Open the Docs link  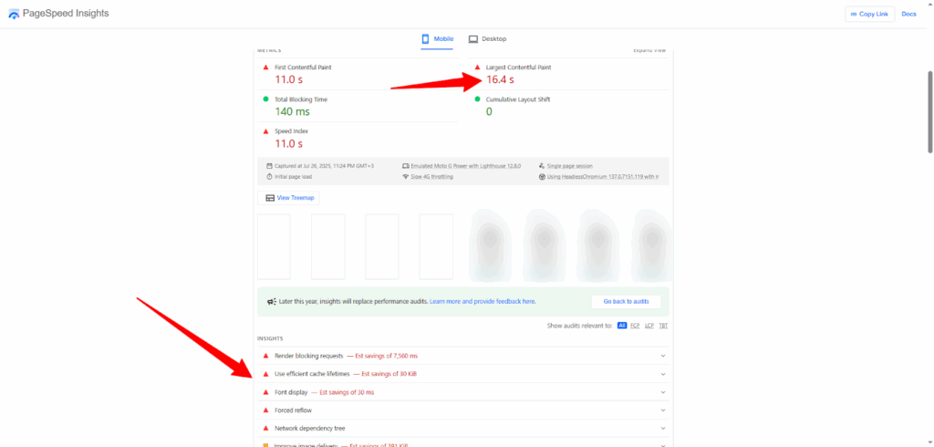click(909, 14)
